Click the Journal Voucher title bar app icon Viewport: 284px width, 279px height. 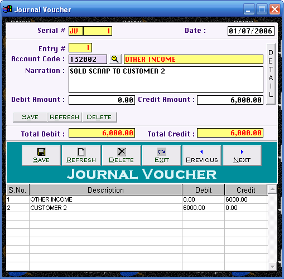point(8,9)
